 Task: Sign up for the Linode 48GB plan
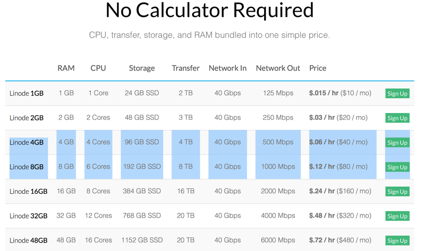click(x=397, y=240)
